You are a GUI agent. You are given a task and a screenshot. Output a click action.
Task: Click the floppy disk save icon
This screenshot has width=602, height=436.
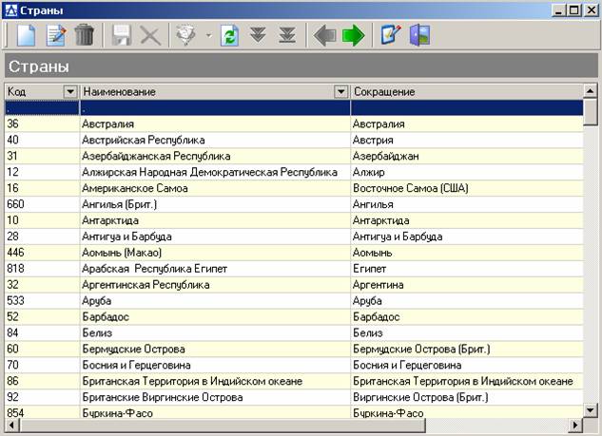pyautogui.click(x=122, y=35)
